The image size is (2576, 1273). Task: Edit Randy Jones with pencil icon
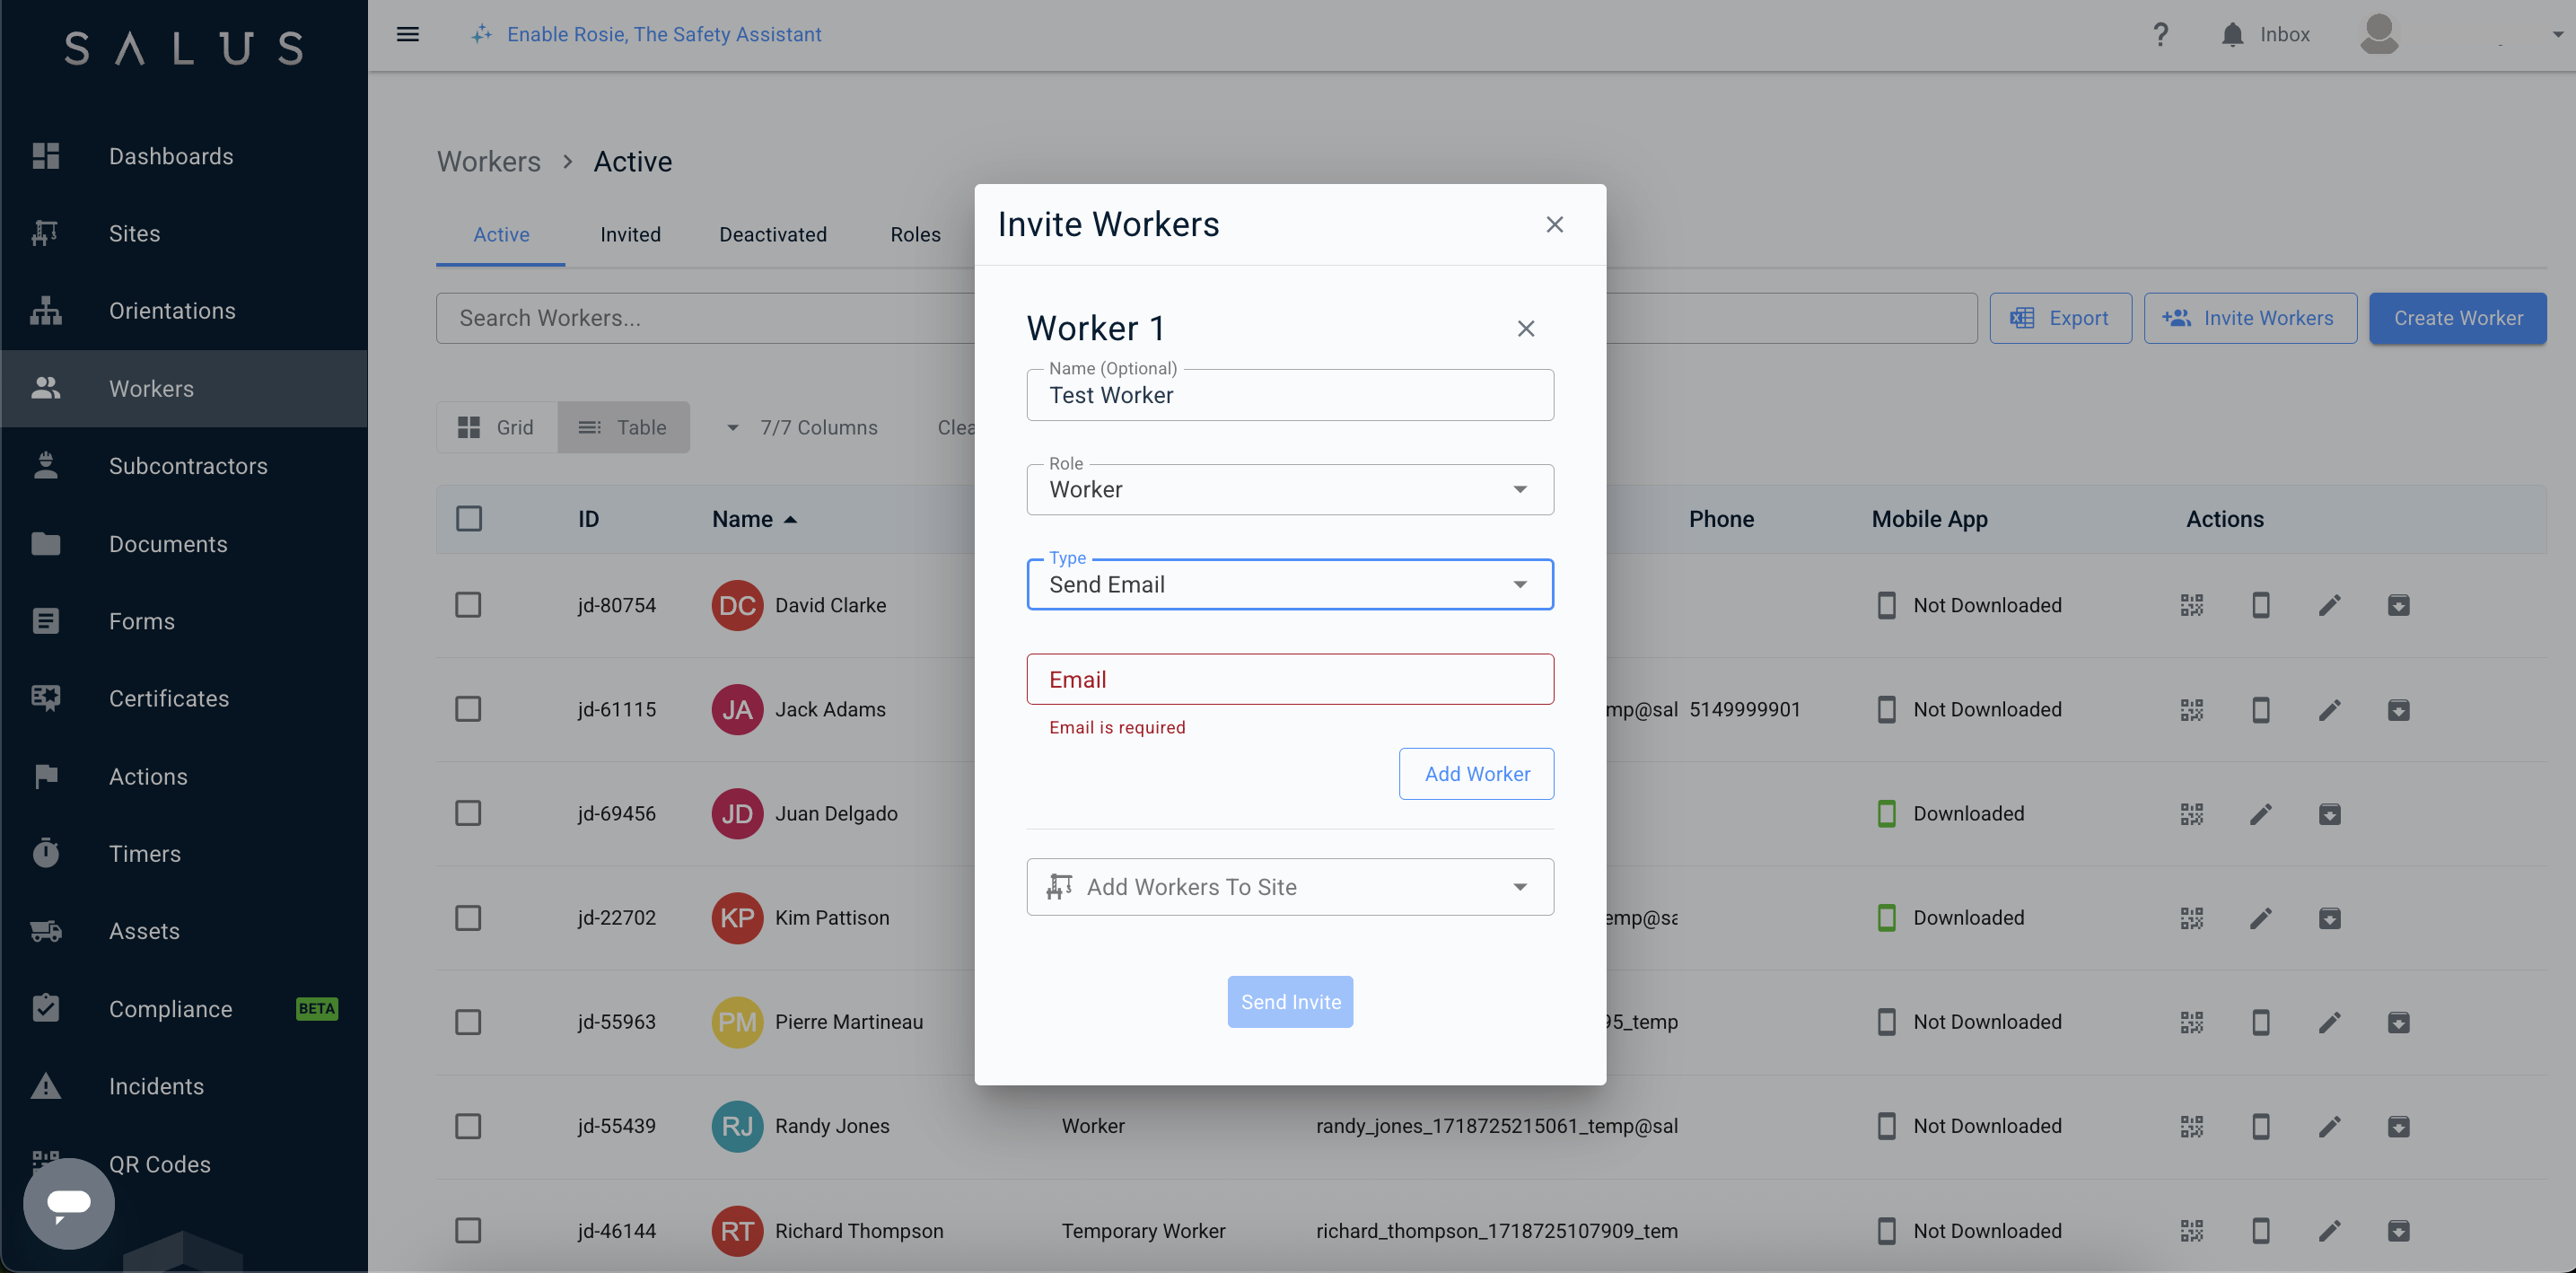tap(2329, 1126)
